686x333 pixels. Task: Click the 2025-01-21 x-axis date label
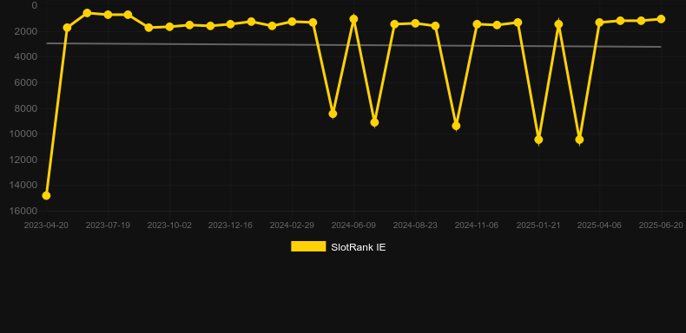(x=538, y=225)
